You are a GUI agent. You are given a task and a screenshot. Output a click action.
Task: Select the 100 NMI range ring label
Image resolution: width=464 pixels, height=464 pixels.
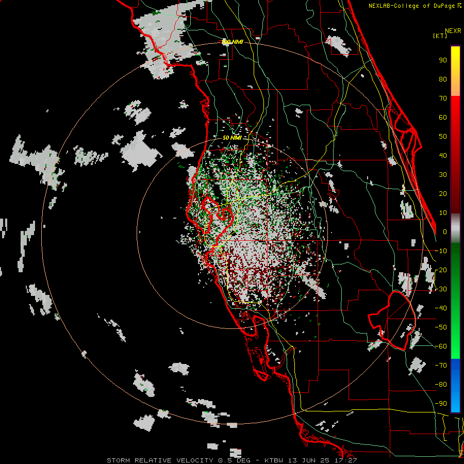click(233, 42)
